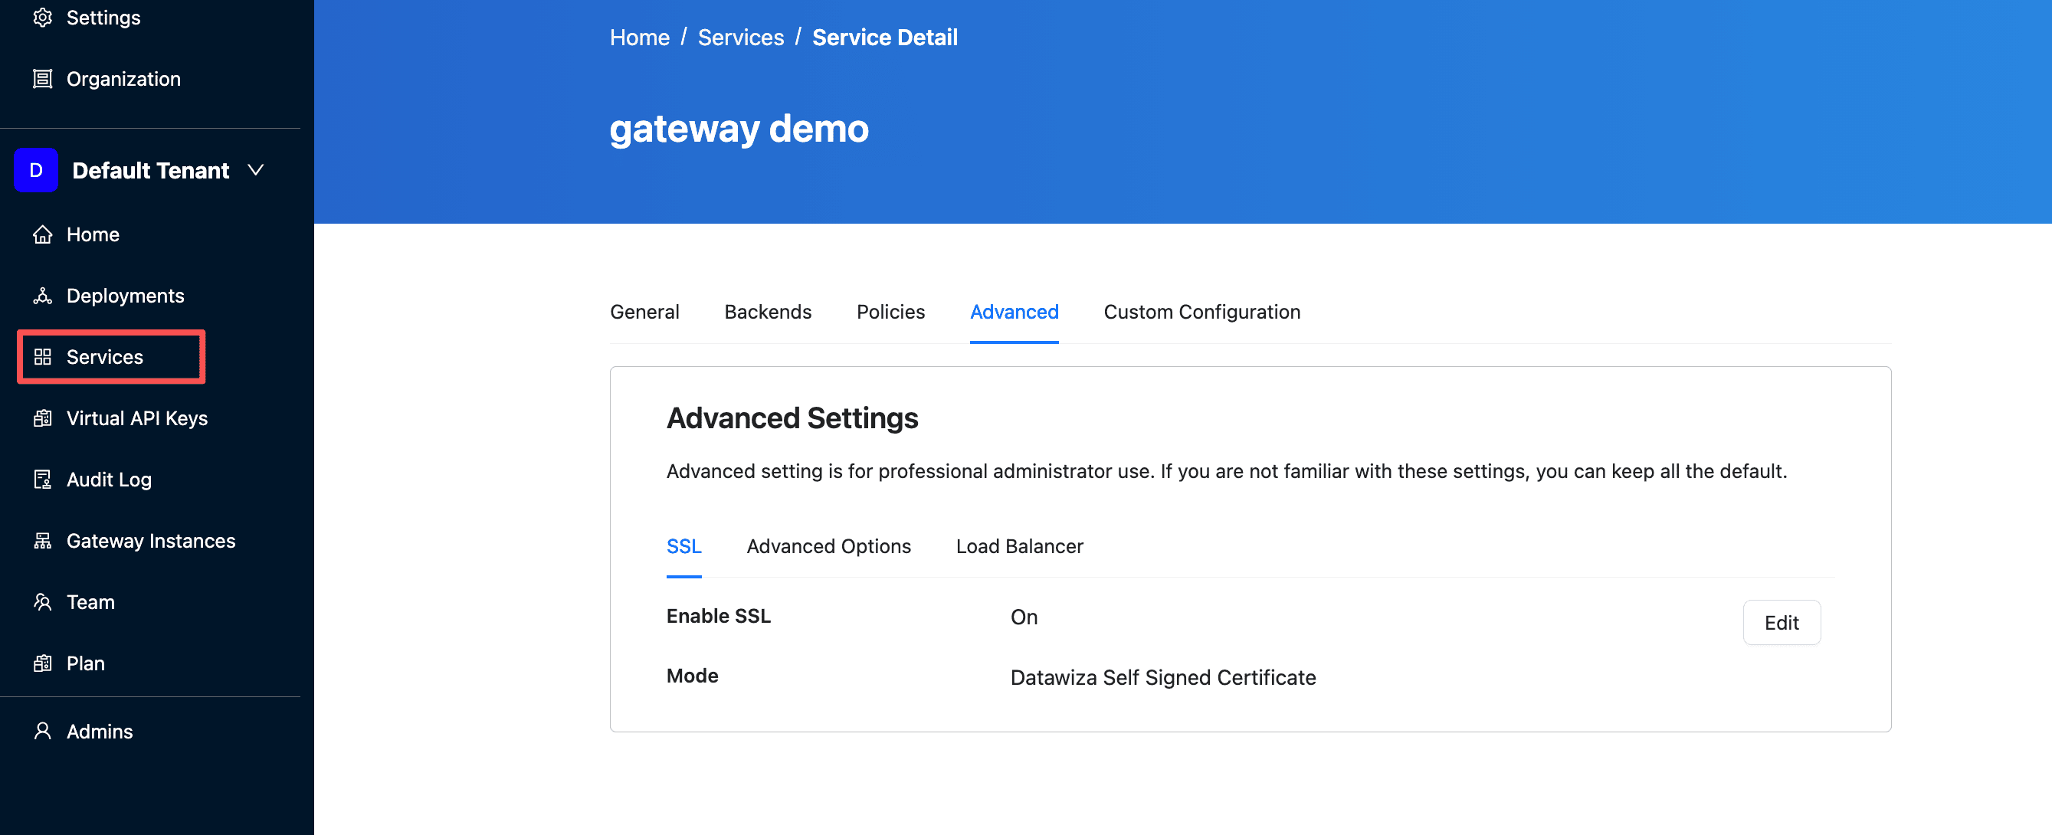Open the Services page from sidebar
The width and height of the screenshot is (2052, 835).
[x=104, y=357]
